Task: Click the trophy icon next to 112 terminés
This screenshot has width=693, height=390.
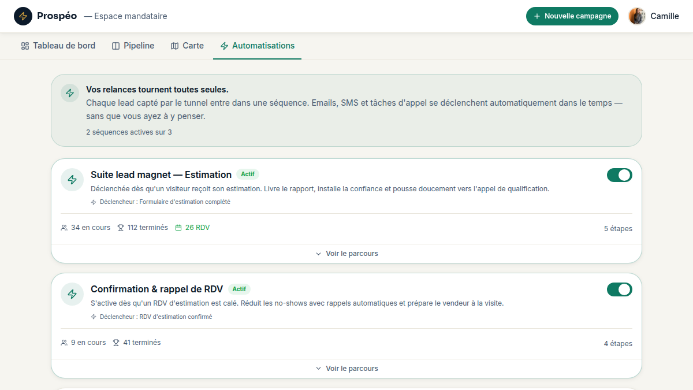Action: 121,228
